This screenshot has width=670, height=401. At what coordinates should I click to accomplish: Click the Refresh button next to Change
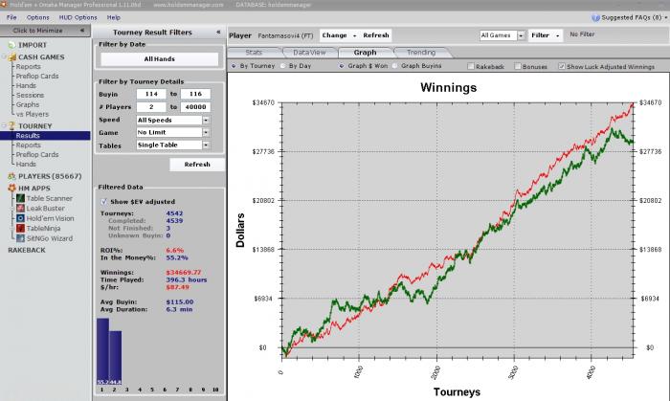(x=376, y=35)
